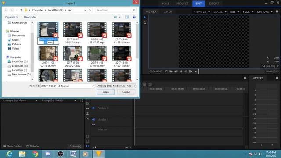This screenshot has height=158, width=281.
Task: Expand the Organize dropdown
Action: point(11,17)
